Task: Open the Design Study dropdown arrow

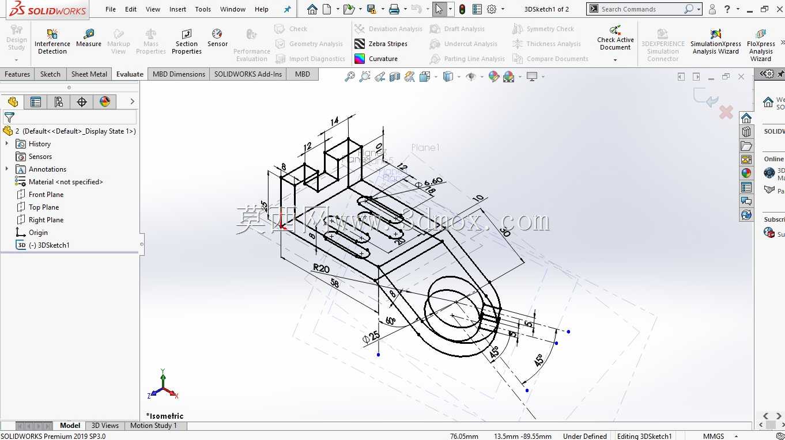Action: 16,59
